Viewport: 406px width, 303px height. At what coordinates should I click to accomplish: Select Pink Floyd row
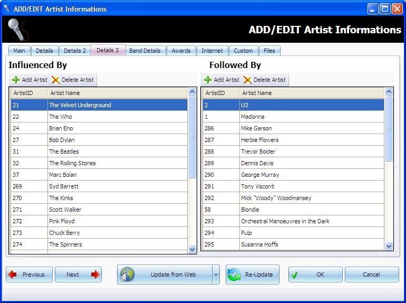pos(99,221)
